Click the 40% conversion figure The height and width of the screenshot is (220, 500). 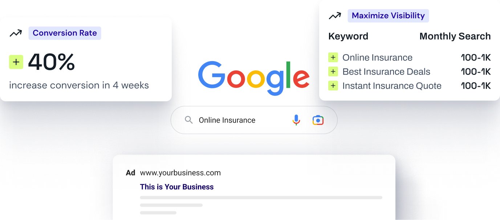[52, 62]
